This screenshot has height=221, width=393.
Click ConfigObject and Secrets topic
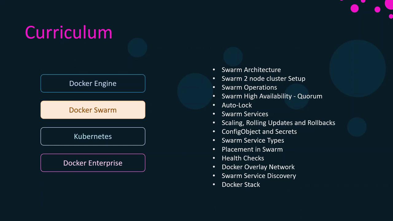(259, 132)
